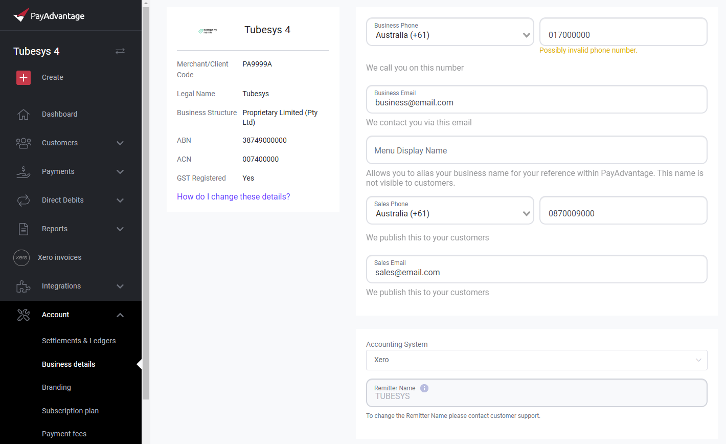This screenshot has height=444, width=726.
Task: Click the Tubesys 4 sidebar account name
Action: [36, 51]
